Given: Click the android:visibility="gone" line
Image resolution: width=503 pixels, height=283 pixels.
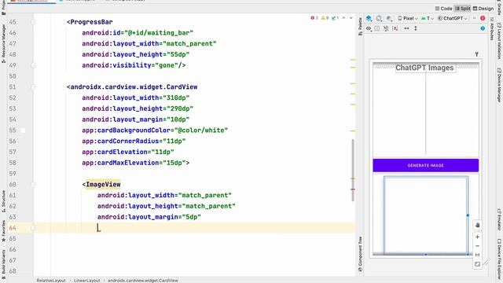Looking at the screenshot, I should [x=134, y=65].
